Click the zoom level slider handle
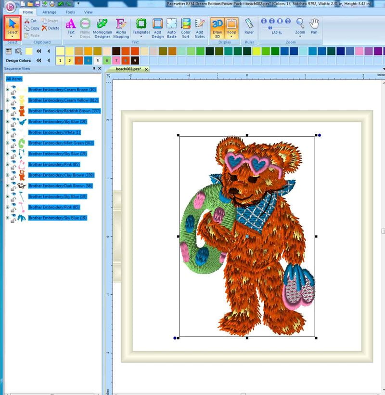Image resolution: width=385 pixels, height=395 pixels. (x=270, y=28)
